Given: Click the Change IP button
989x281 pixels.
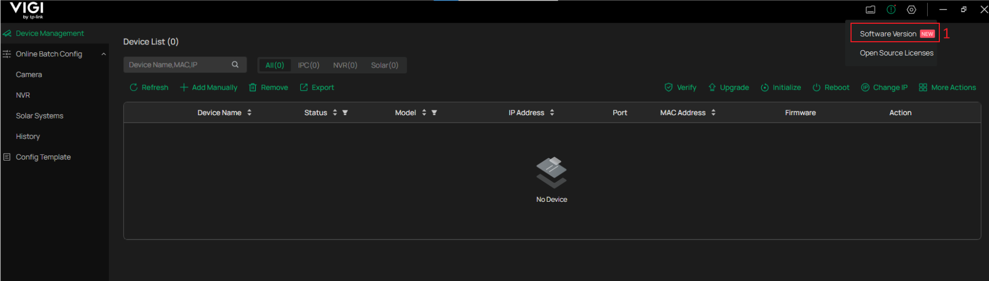Looking at the screenshot, I should click(884, 87).
